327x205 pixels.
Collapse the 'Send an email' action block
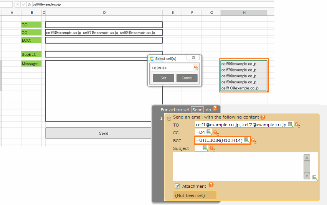[169, 119]
